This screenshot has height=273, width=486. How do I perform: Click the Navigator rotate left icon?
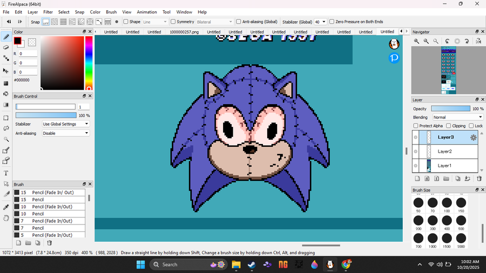pos(447,41)
